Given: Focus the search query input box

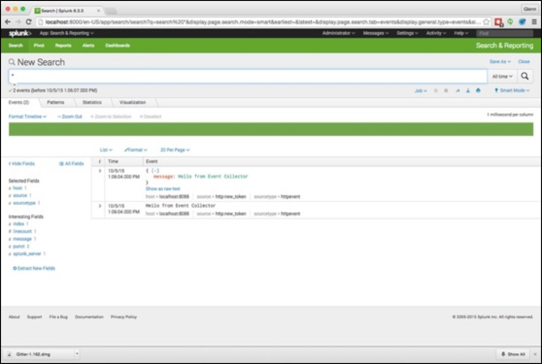Looking at the screenshot, I should (248, 76).
